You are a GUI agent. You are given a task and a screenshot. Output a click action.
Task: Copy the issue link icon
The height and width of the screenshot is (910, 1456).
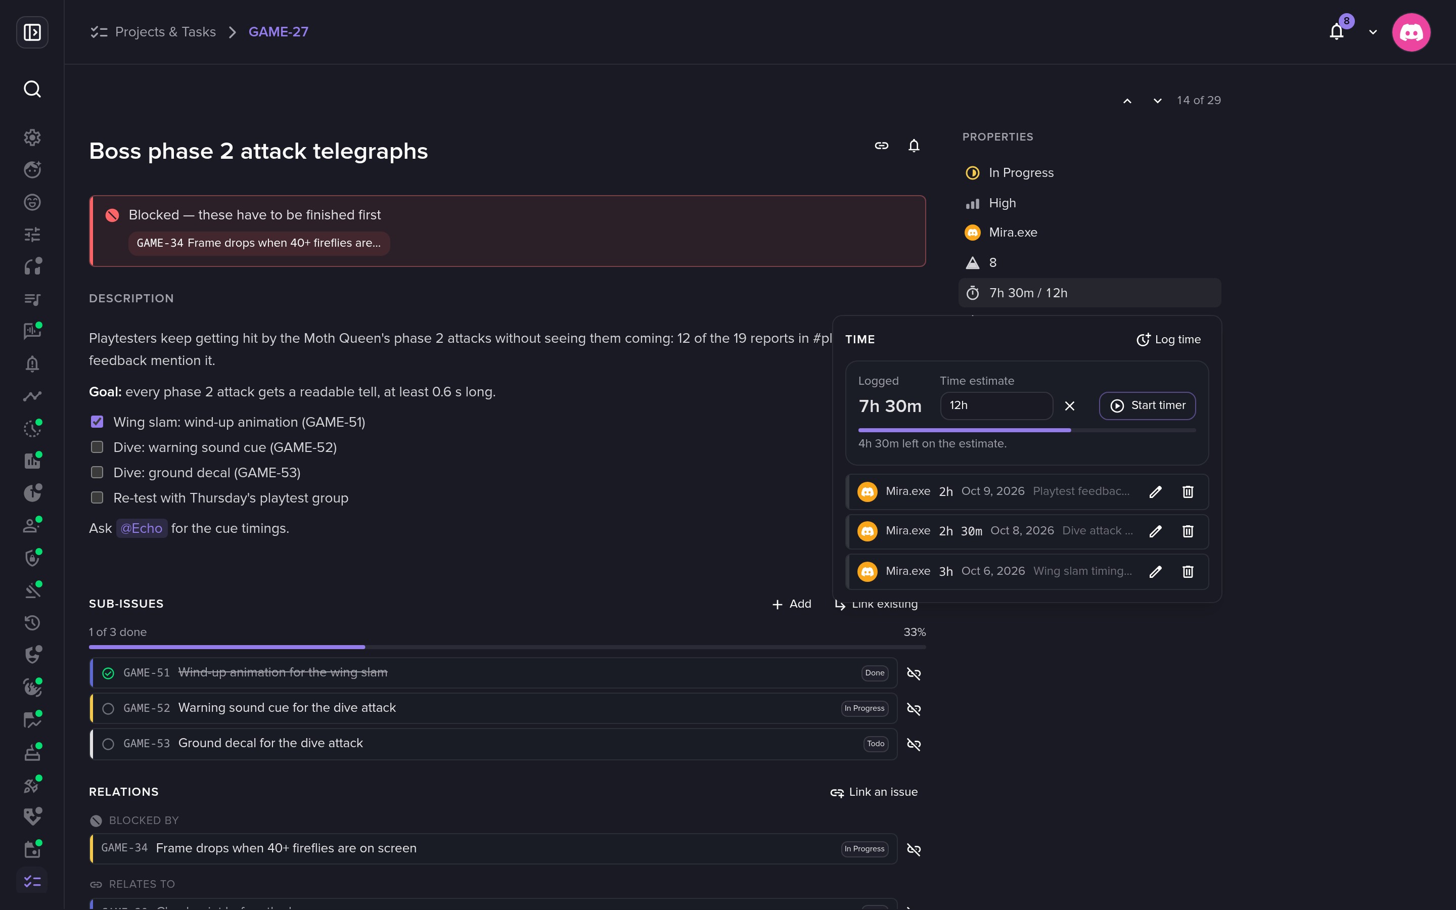tap(881, 146)
